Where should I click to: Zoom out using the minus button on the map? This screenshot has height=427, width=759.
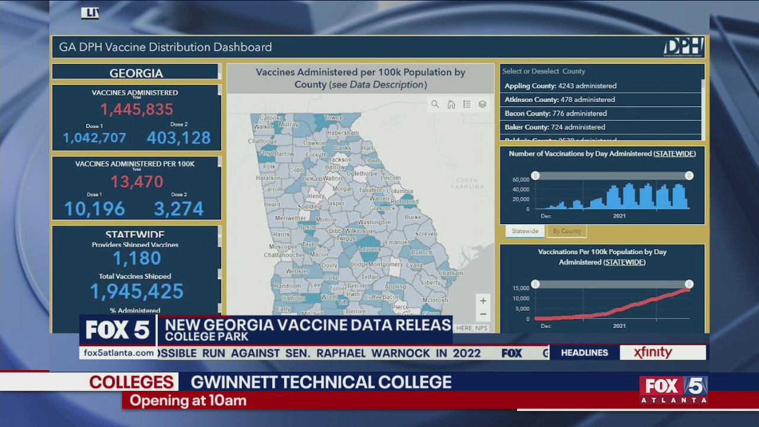click(x=483, y=314)
